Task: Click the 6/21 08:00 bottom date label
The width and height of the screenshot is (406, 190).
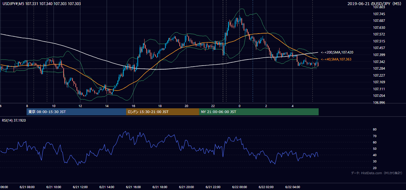Action: [x=27, y=187]
